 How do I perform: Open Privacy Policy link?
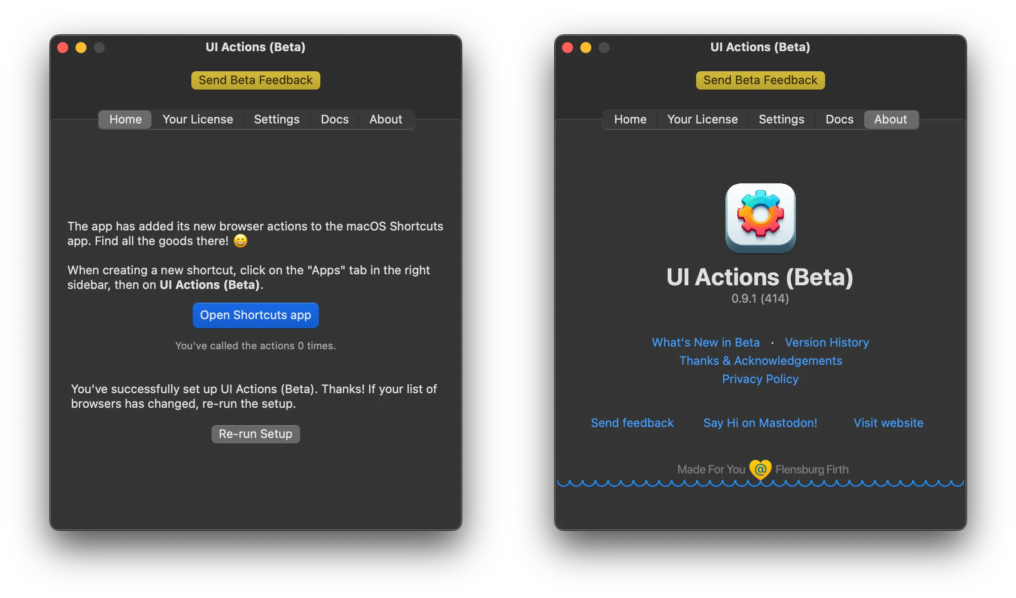pos(760,378)
